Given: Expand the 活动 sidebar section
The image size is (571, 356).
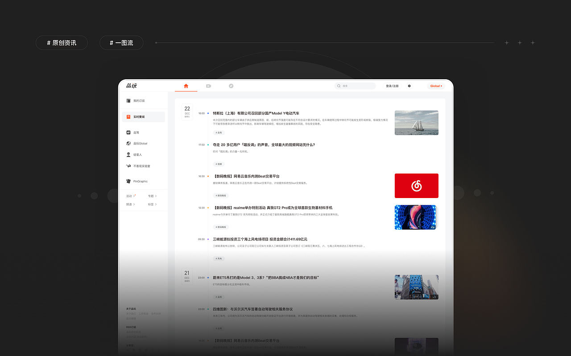Looking at the screenshot, I should tap(131, 196).
